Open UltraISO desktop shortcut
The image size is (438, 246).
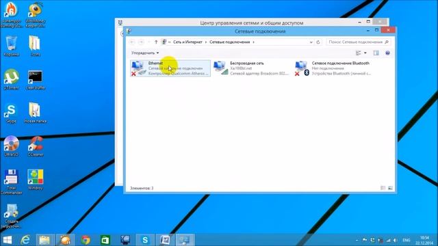[x=11, y=146]
